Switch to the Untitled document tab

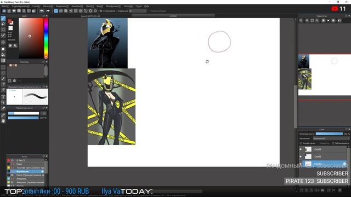click(173, 16)
